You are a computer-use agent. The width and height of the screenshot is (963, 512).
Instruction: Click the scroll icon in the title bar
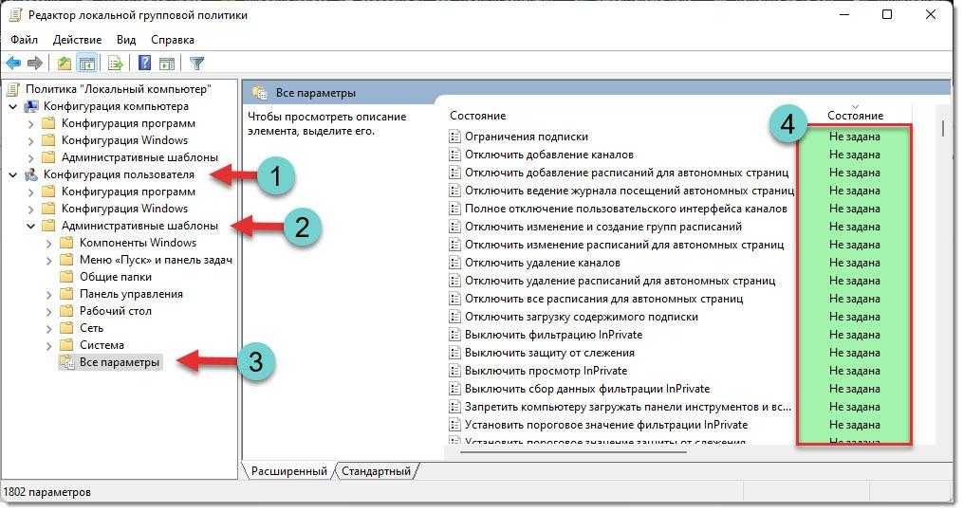(15, 15)
